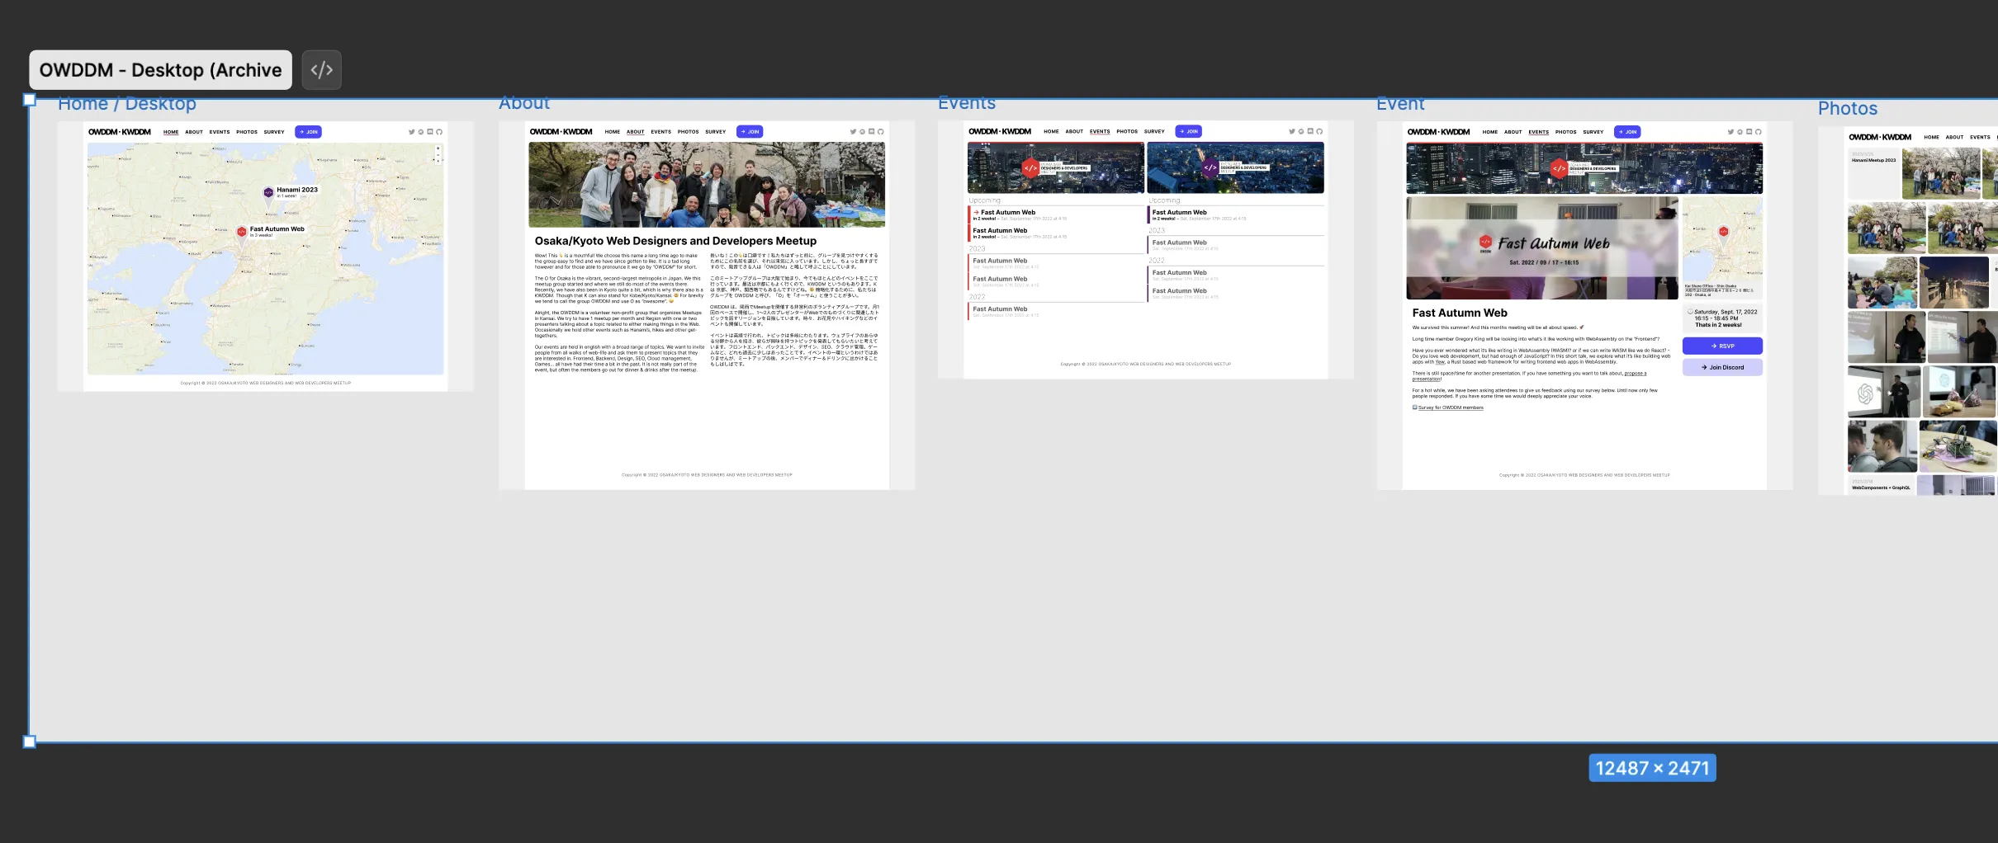
Task: Select the Twitter icon in the Home header
Action: click(x=412, y=131)
